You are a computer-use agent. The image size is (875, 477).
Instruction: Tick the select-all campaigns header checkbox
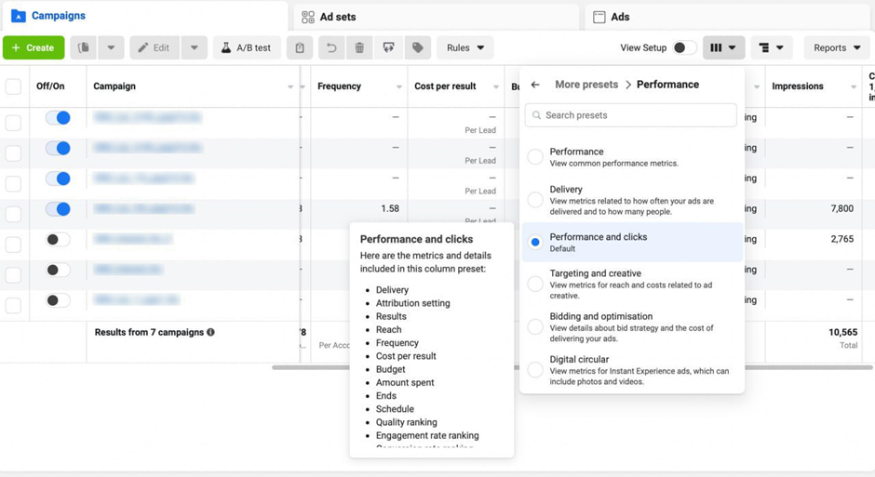click(13, 86)
